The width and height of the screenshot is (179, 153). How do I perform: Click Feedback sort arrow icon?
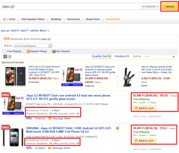[128, 56]
